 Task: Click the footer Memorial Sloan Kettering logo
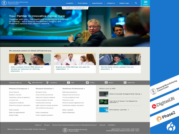coord(75,130)
